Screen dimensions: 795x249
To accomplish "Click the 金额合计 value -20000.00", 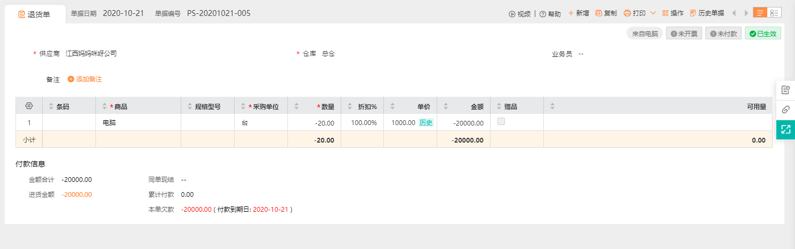I will (77, 180).
